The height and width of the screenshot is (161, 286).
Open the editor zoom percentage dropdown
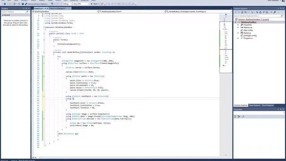pyautogui.click(x=39, y=157)
